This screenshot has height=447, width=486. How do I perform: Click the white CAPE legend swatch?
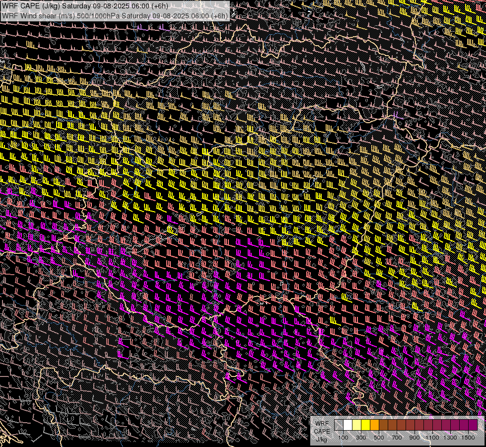tap(348, 425)
